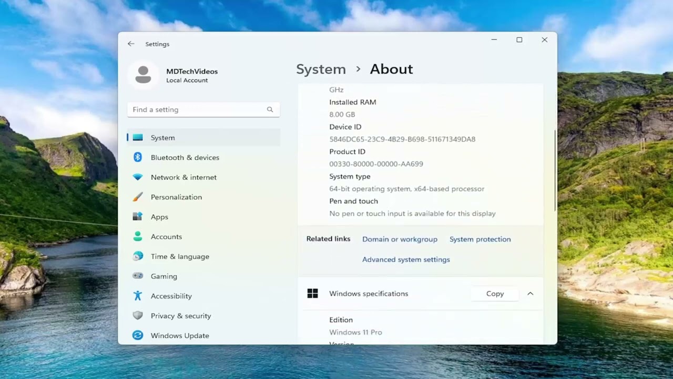The width and height of the screenshot is (673, 379).
Task: Click the back arrow in Settings
Action: [131, 44]
